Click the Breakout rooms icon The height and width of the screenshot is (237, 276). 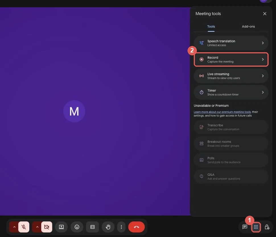tap(201, 143)
